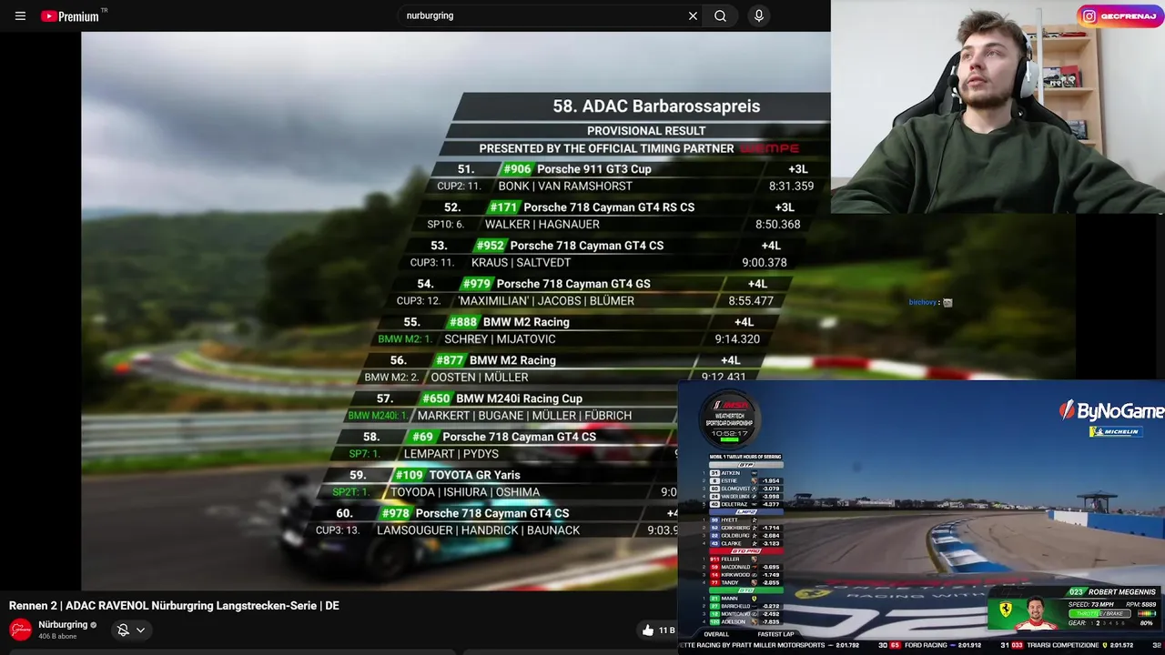Select the BONK | VAN RAMSHORST driver line
1165x655 pixels.
(565, 186)
